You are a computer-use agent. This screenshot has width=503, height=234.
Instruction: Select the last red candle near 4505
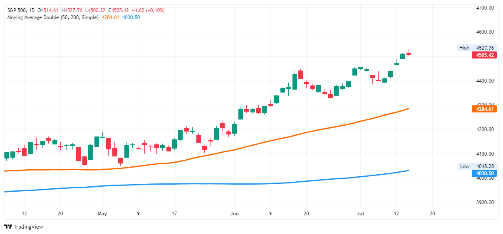409,53
